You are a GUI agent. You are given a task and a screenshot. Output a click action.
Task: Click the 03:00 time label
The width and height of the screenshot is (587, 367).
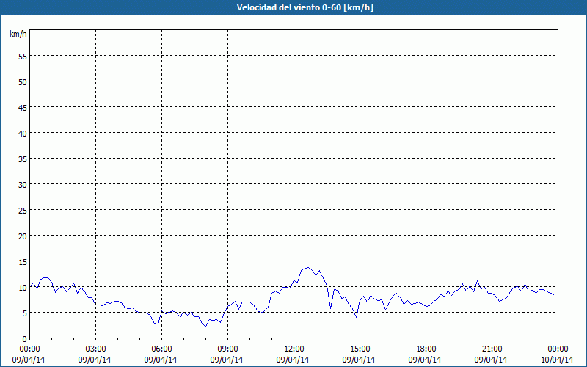coord(96,349)
